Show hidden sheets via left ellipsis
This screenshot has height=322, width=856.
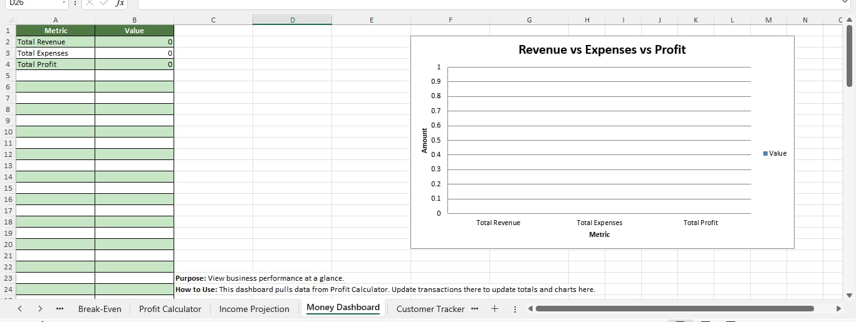click(60, 308)
